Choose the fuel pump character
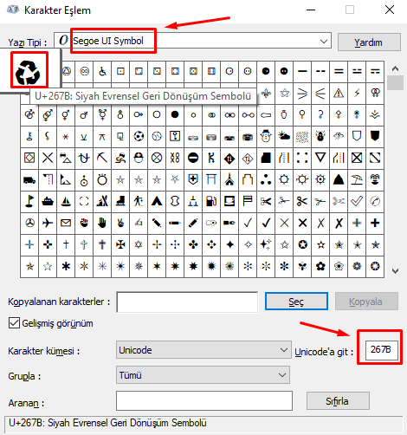Image resolution: width=407 pixels, height=435 pixels. coord(211,201)
